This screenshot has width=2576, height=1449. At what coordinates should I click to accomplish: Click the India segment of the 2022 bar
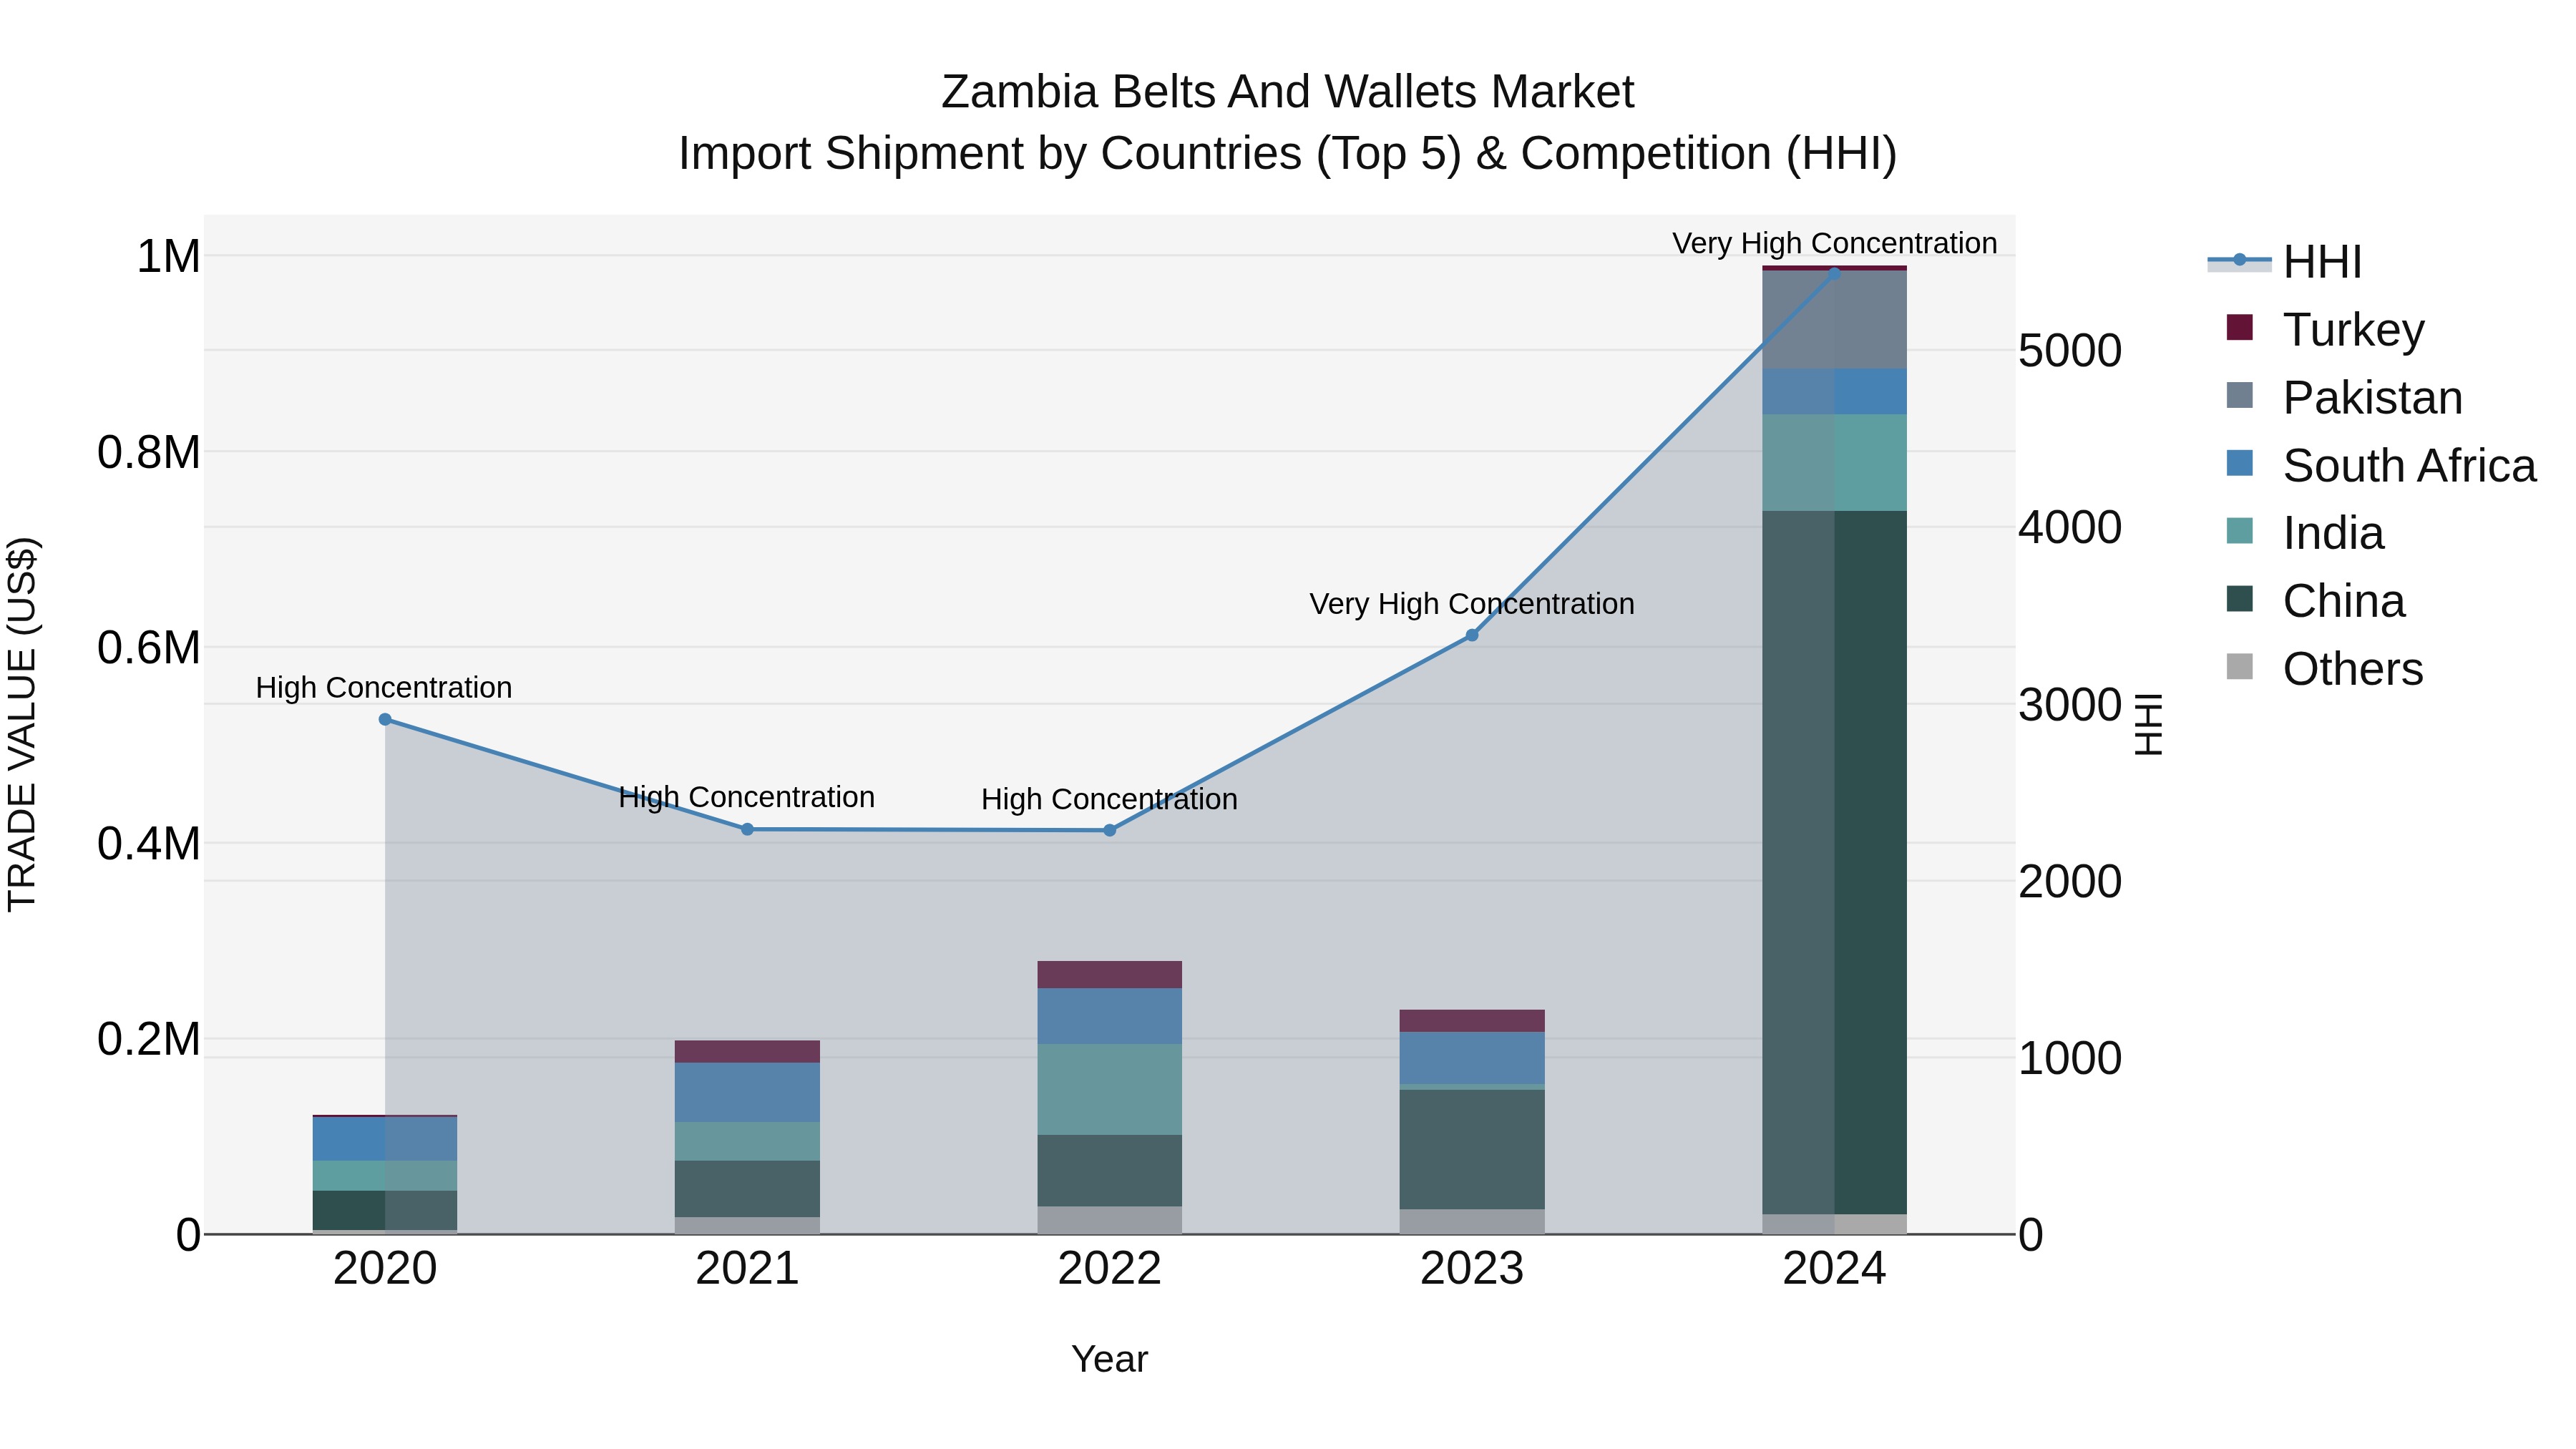[x=1109, y=1090]
